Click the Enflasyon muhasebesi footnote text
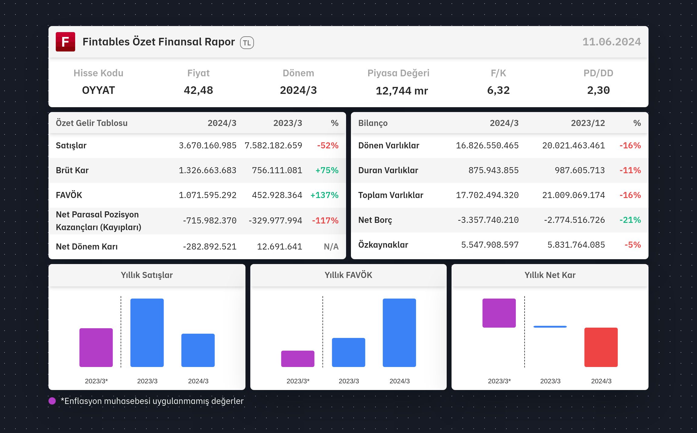 click(x=152, y=401)
